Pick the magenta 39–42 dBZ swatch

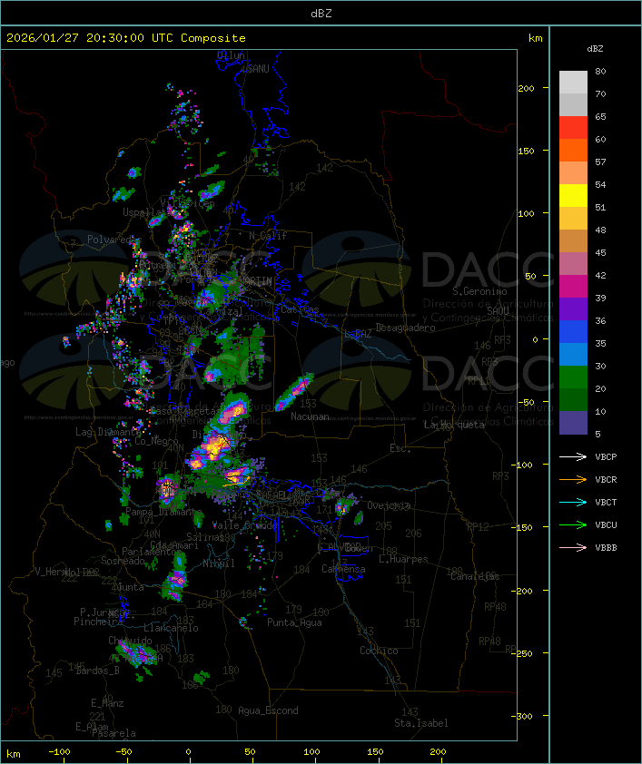pos(573,287)
